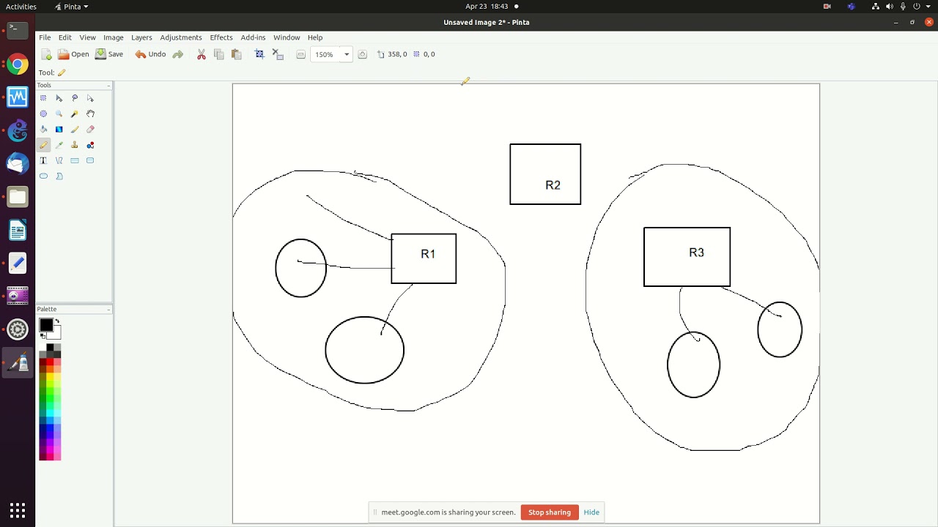Select the Color Picker eyedropper tool

tap(59, 145)
